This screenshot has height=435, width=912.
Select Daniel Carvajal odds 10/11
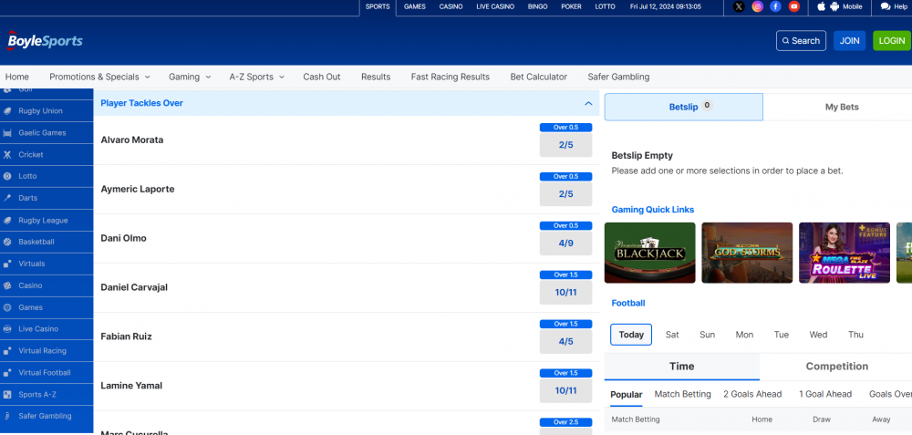(566, 293)
